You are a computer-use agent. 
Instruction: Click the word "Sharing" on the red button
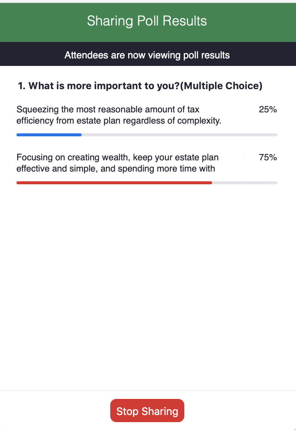click(160, 411)
